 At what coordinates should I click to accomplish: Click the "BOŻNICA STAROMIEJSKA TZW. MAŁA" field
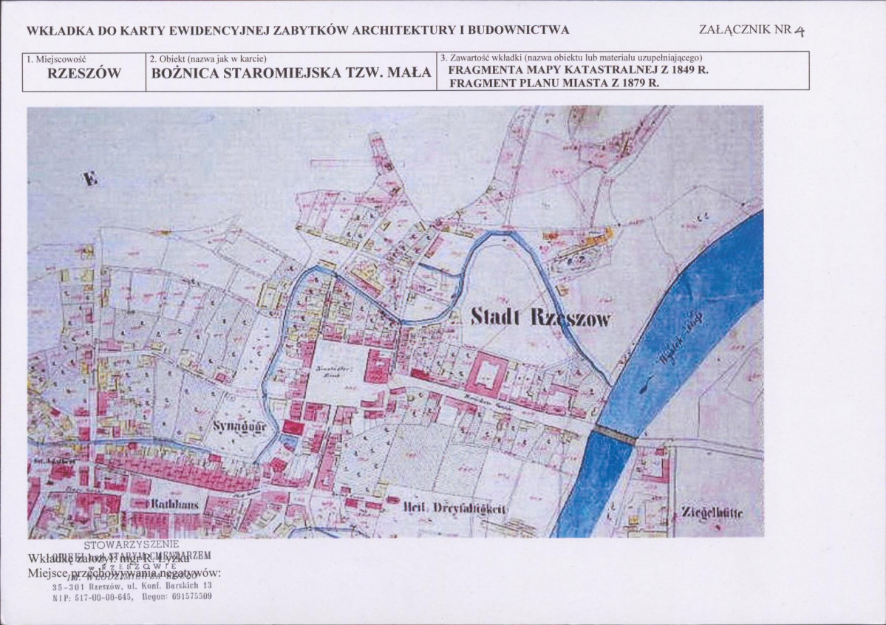291,74
